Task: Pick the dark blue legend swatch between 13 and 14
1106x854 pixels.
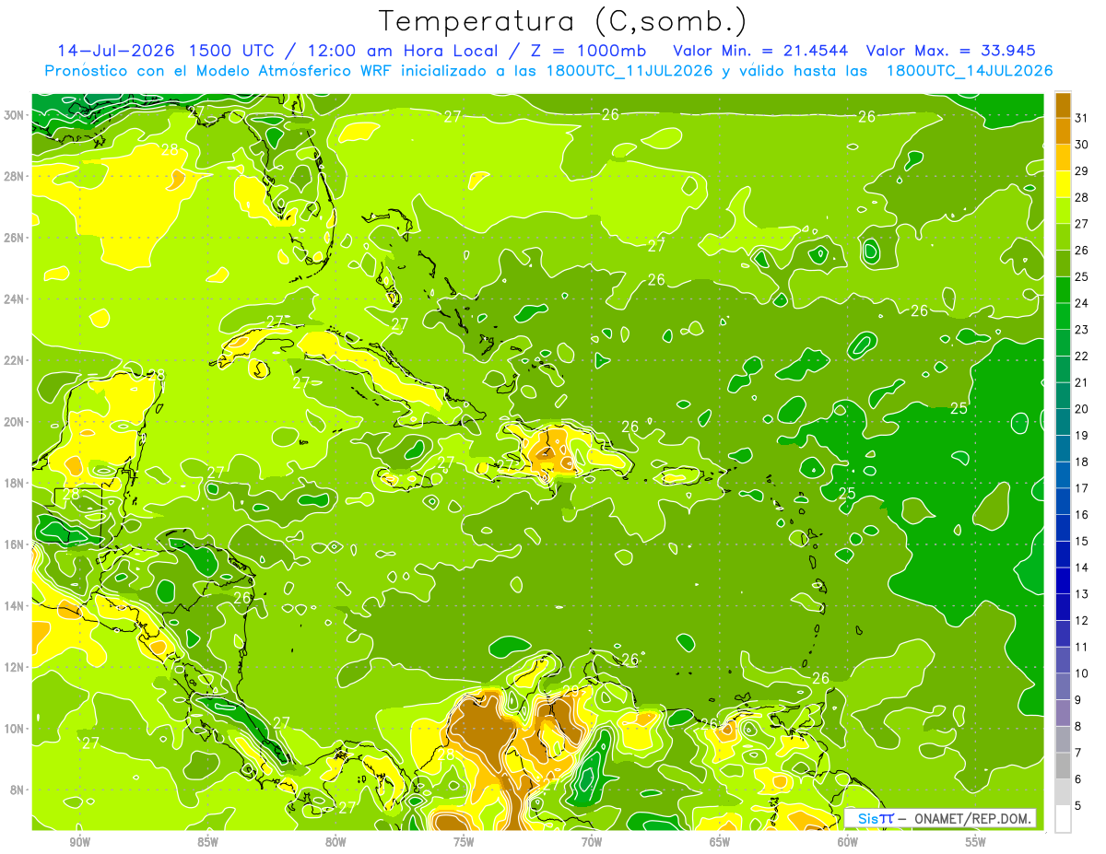Action: coord(1063,581)
